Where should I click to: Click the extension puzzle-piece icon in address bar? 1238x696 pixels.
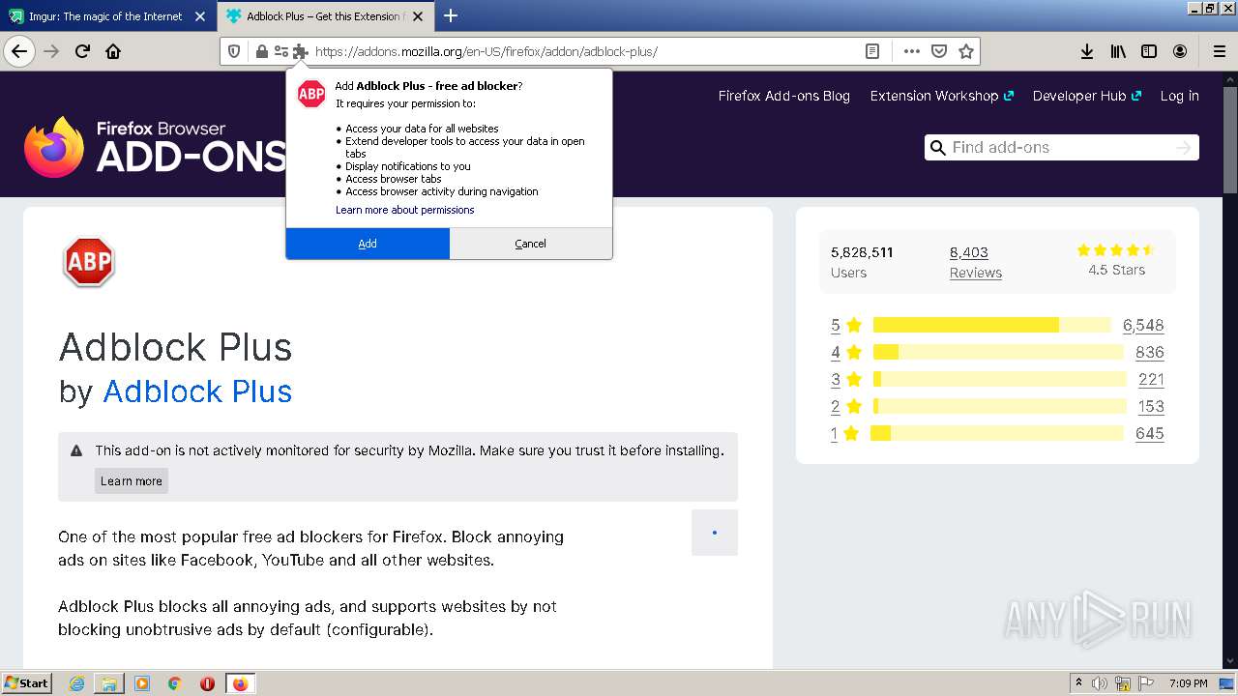tap(300, 51)
